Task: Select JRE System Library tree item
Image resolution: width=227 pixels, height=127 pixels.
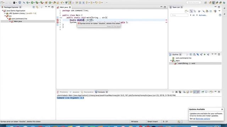Action: coord(23,13)
